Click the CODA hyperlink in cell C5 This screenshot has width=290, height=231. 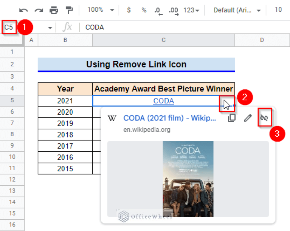click(x=163, y=101)
